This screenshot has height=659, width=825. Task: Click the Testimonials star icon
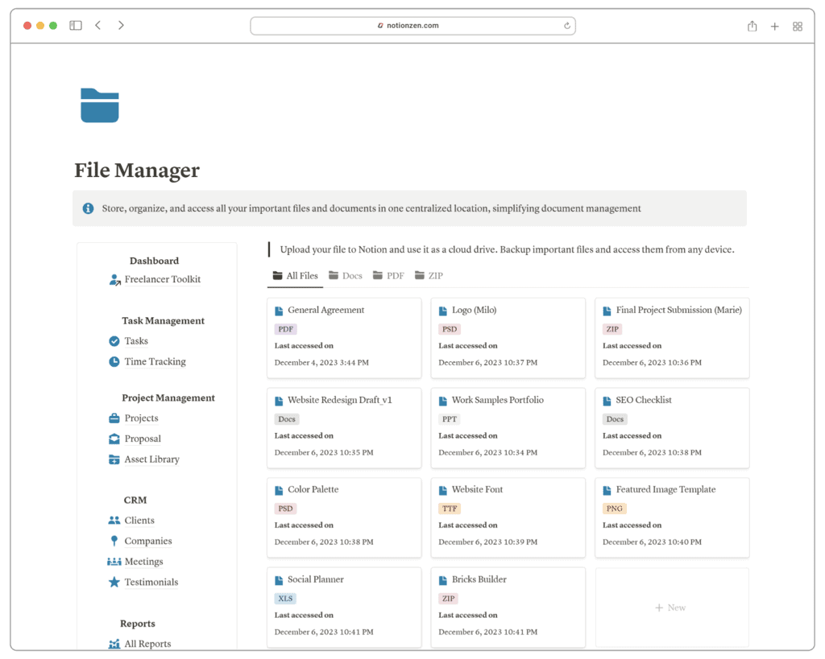[x=114, y=583]
